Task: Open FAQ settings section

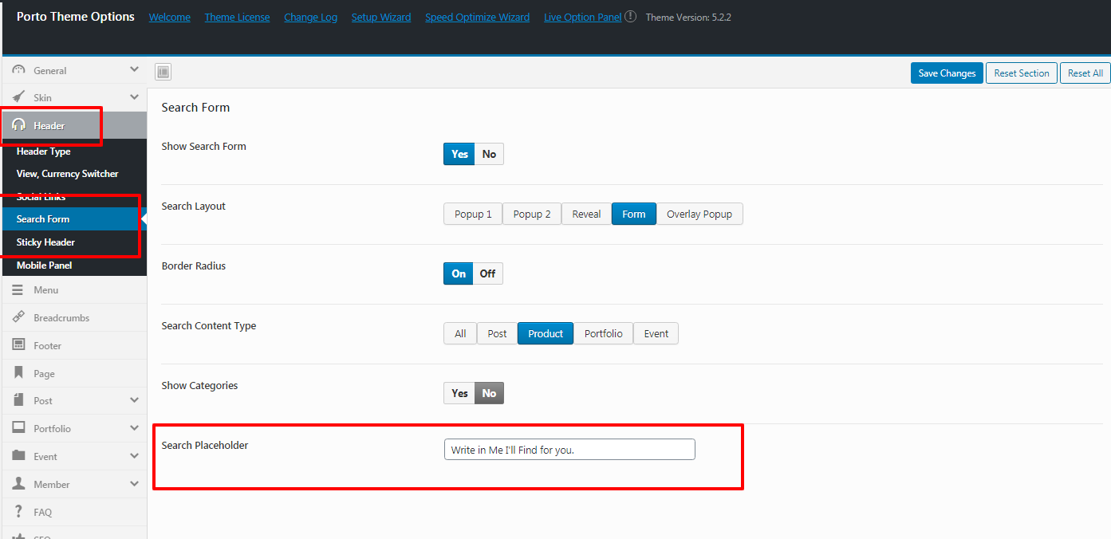Action: (x=73, y=512)
